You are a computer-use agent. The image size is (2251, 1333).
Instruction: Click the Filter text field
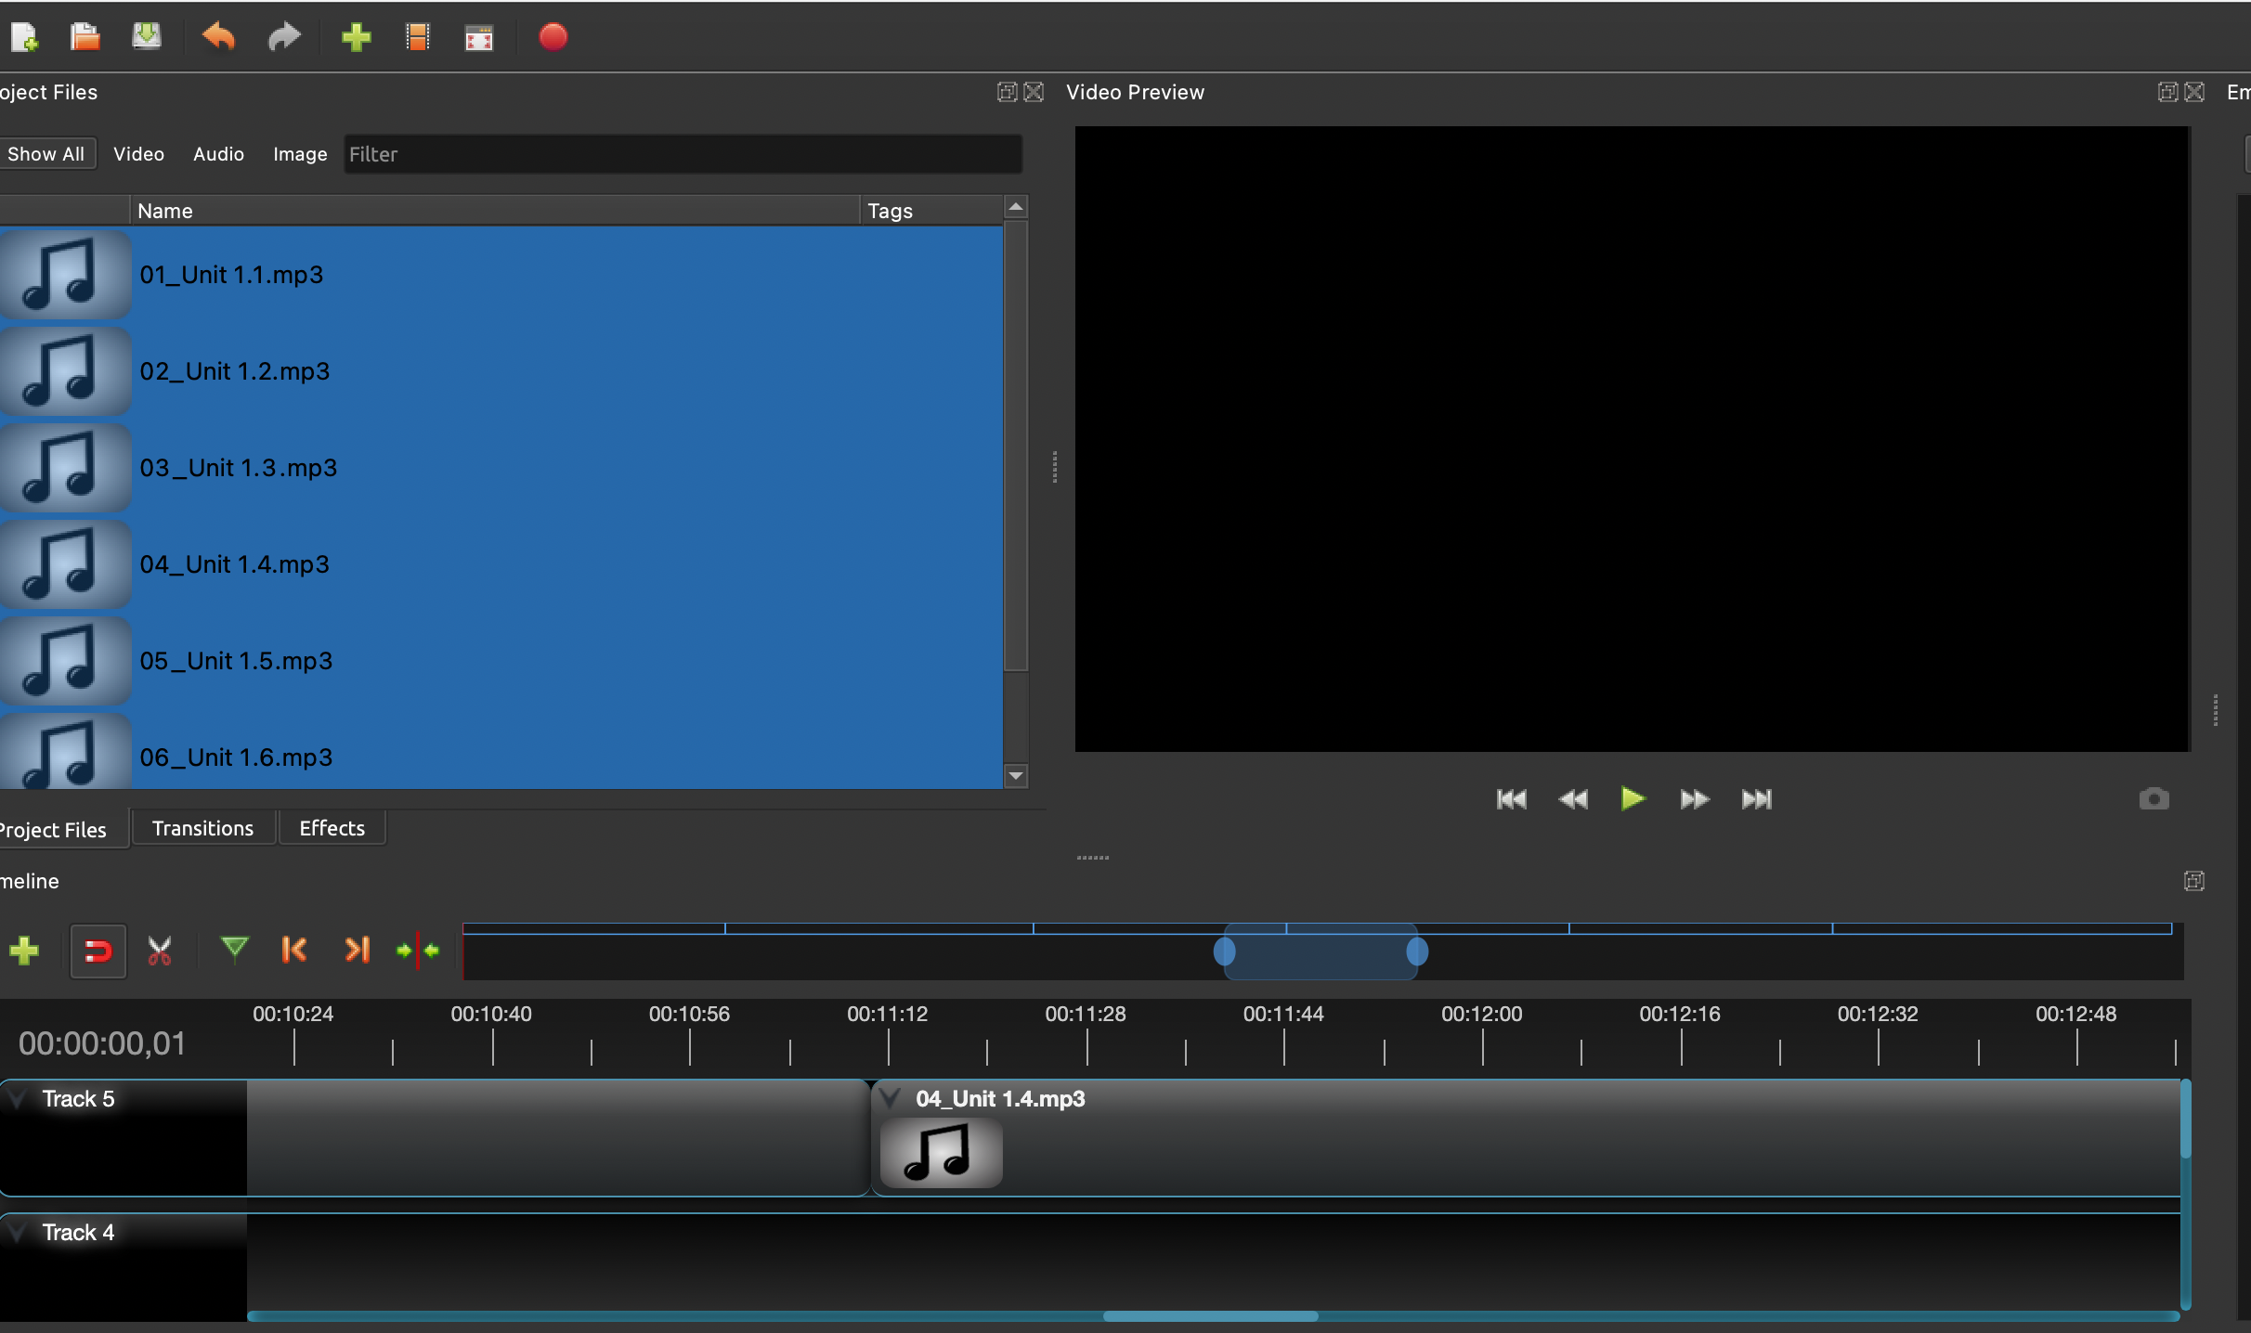[683, 154]
